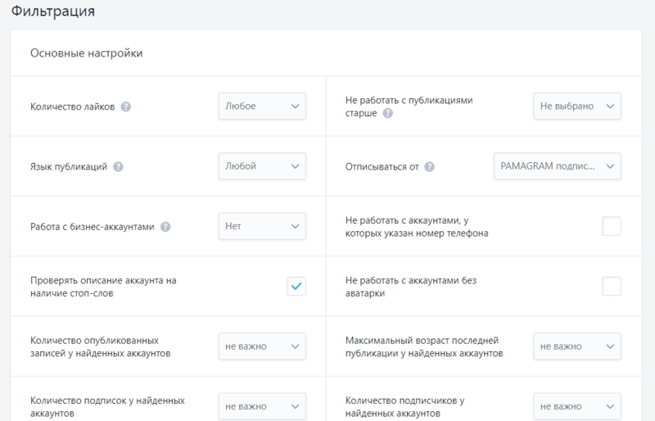Open help tooltip for Работа с бизнес-аккаунтами
This screenshot has height=421, width=655.
tap(165, 227)
